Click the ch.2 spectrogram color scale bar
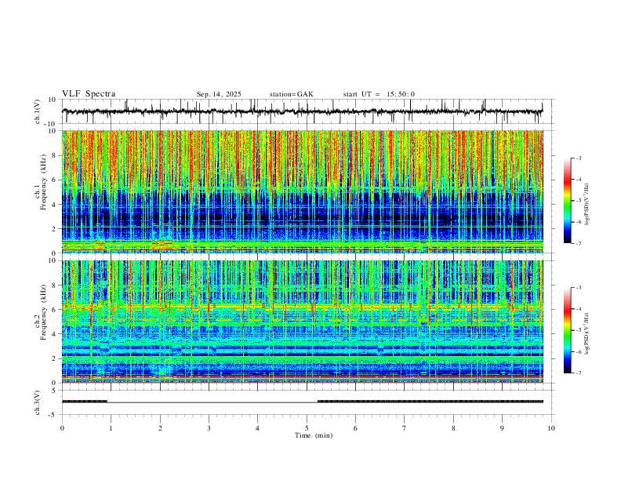This screenshot has height=480, width=621. pos(567,330)
